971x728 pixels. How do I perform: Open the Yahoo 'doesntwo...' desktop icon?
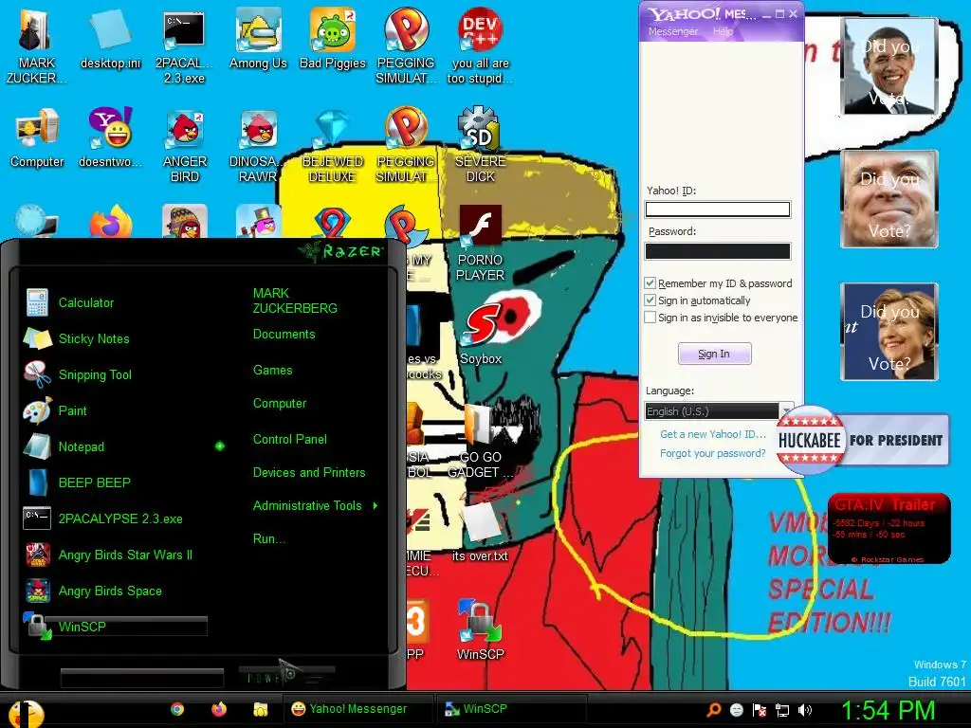110,137
